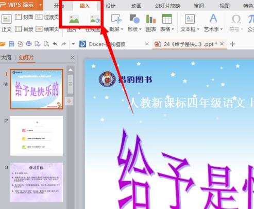The image size is (254, 209).
Task: Close the 24《给予是快...》.ppt tab
Action: pyautogui.click(x=222, y=44)
